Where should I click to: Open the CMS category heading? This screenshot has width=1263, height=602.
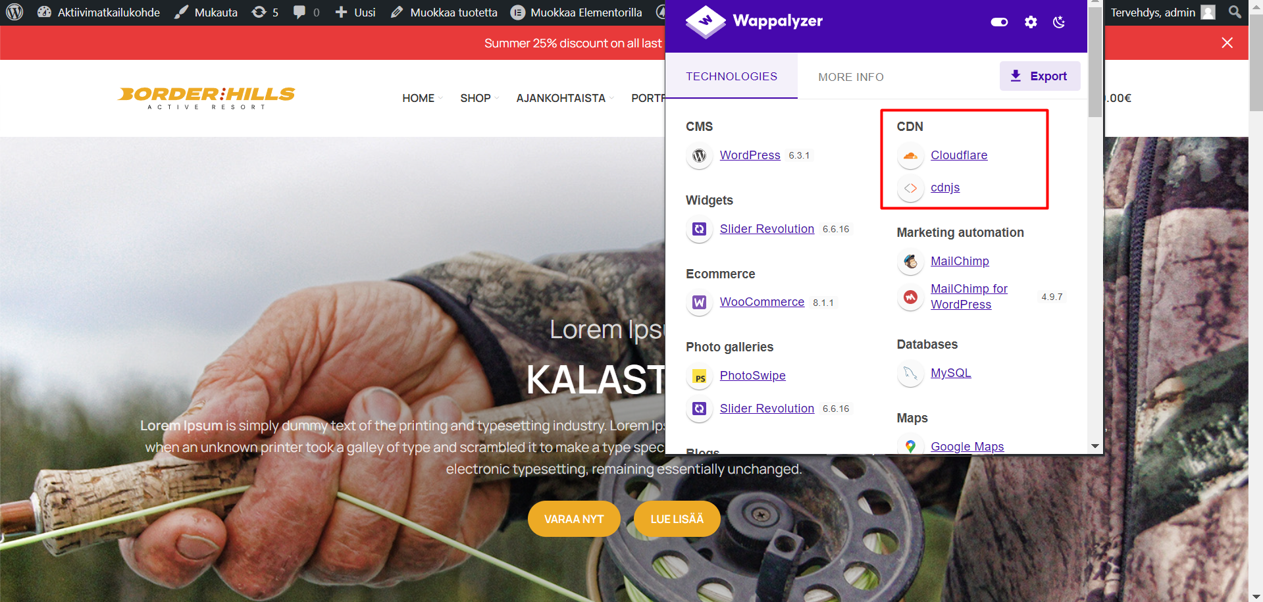[699, 126]
